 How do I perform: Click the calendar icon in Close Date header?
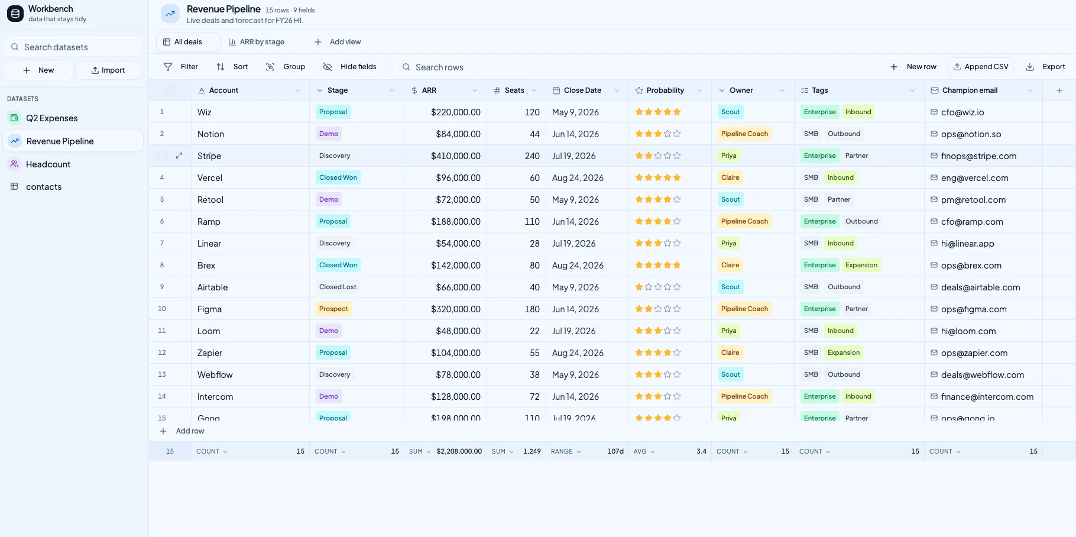556,90
